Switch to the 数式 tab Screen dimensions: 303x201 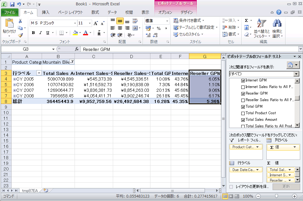[x=95, y=12]
